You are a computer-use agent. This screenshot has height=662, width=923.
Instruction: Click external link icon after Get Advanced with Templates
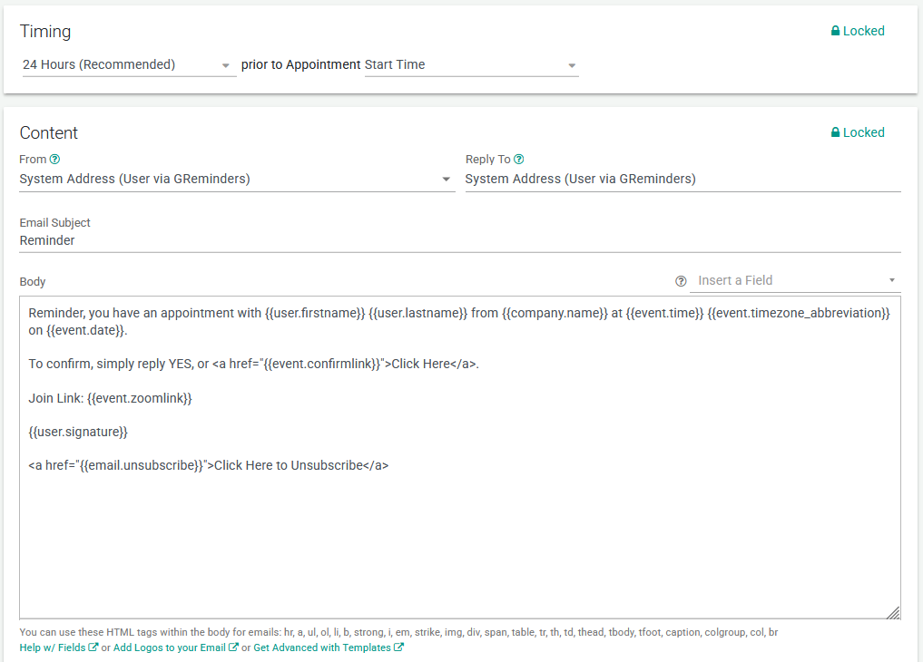click(x=399, y=647)
